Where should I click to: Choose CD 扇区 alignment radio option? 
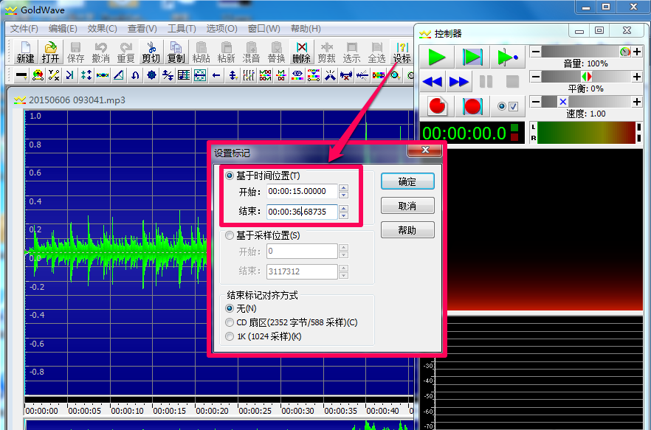(x=230, y=322)
